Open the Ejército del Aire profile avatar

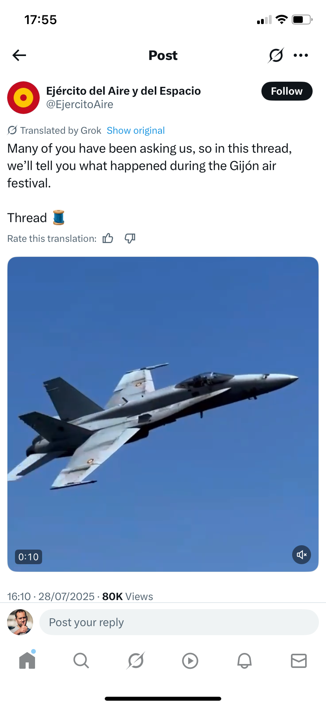[24, 97]
